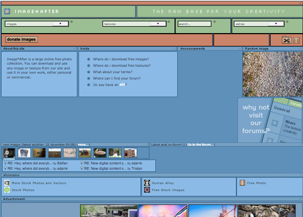Click the search input field
This screenshot has width=303, height=217.
pos(195,24)
